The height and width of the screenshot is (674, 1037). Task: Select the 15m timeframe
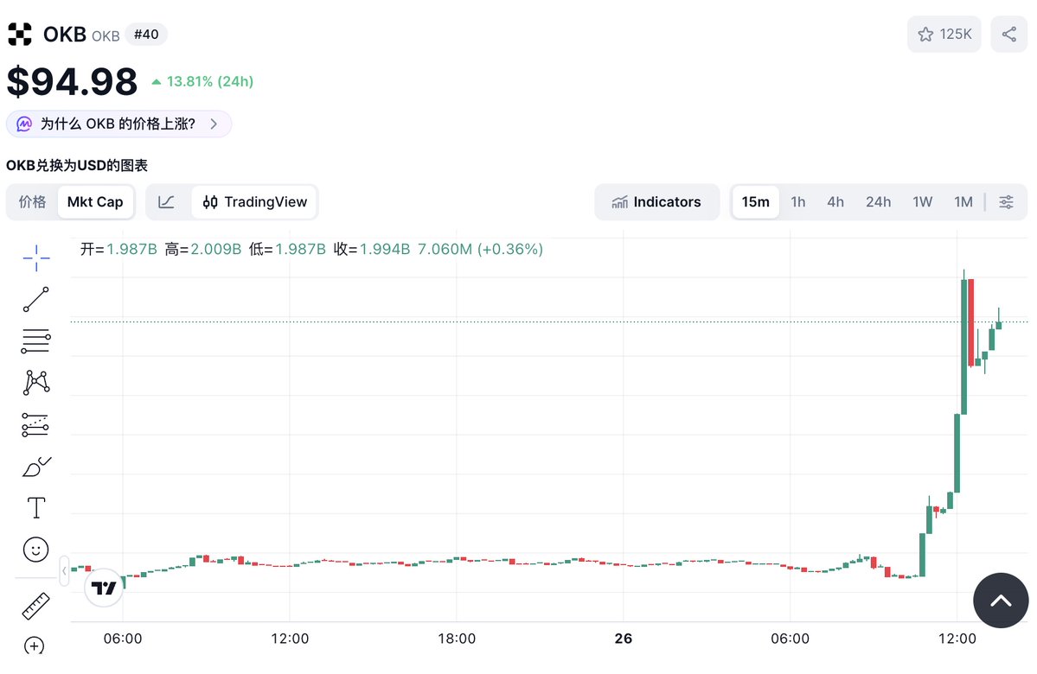click(755, 202)
